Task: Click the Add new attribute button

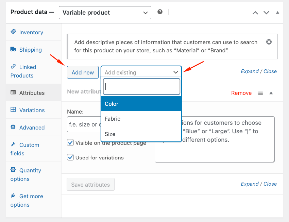Action: point(83,72)
